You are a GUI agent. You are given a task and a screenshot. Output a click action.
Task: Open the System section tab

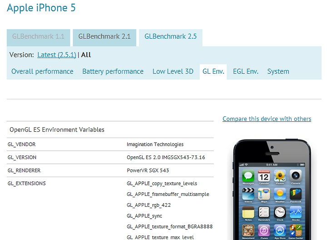[x=278, y=71]
